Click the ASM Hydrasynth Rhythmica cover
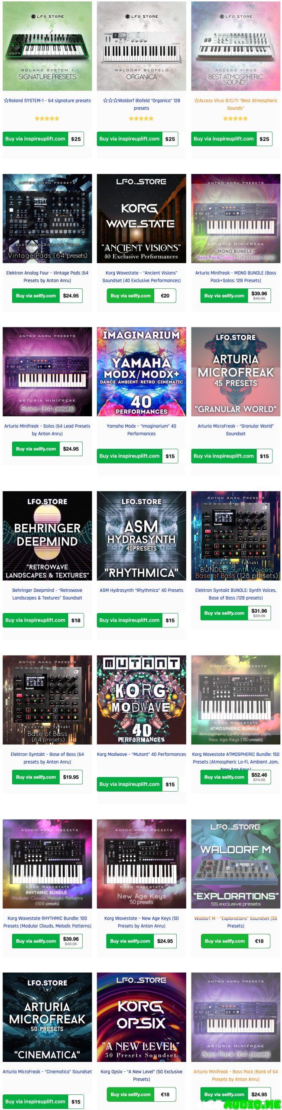282x1110 pixels. pyautogui.click(x=141, y=535)
